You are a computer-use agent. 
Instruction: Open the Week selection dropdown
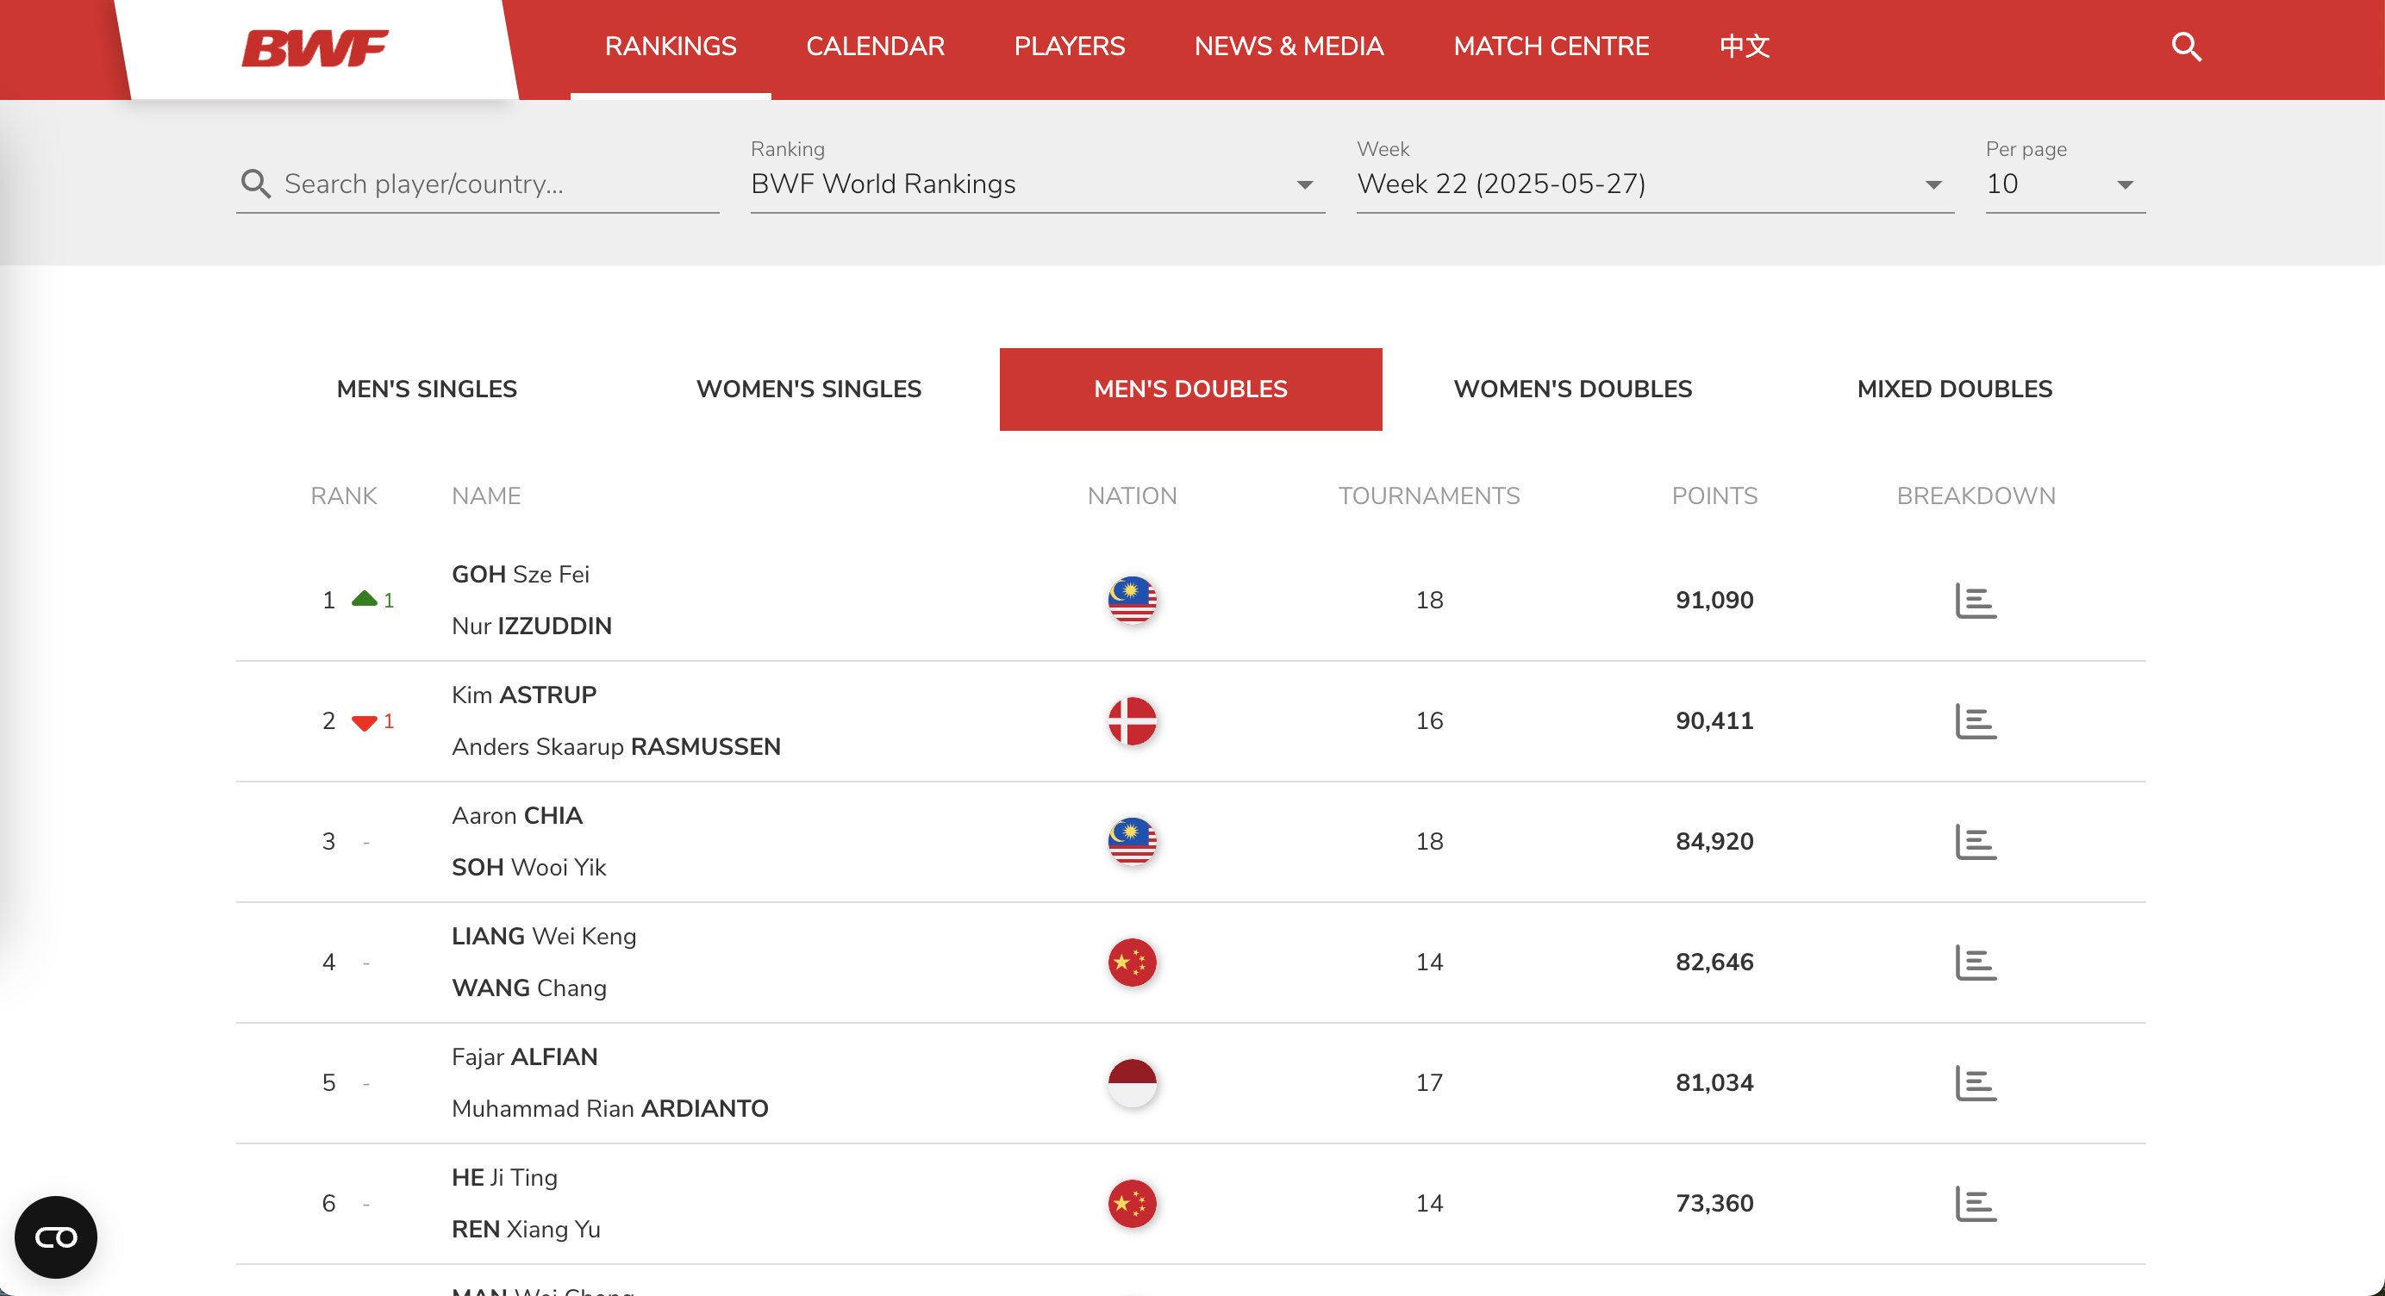(x=1653, y=184)
